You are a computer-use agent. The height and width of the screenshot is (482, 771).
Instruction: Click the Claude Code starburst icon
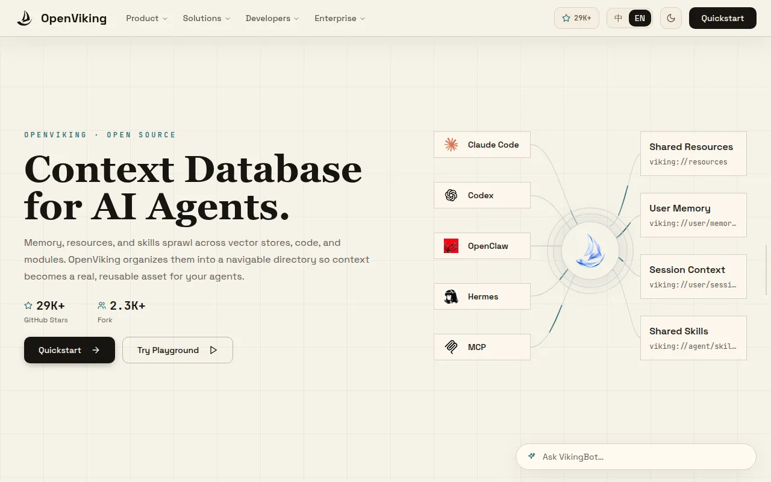coord(451,145)
